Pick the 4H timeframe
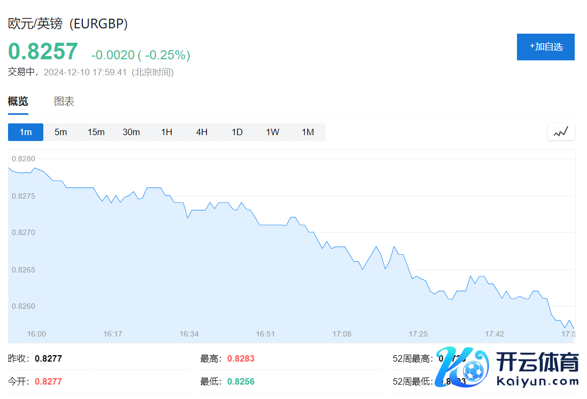The height and width of the screenshot is (399, 587). [x=202, y=132]
